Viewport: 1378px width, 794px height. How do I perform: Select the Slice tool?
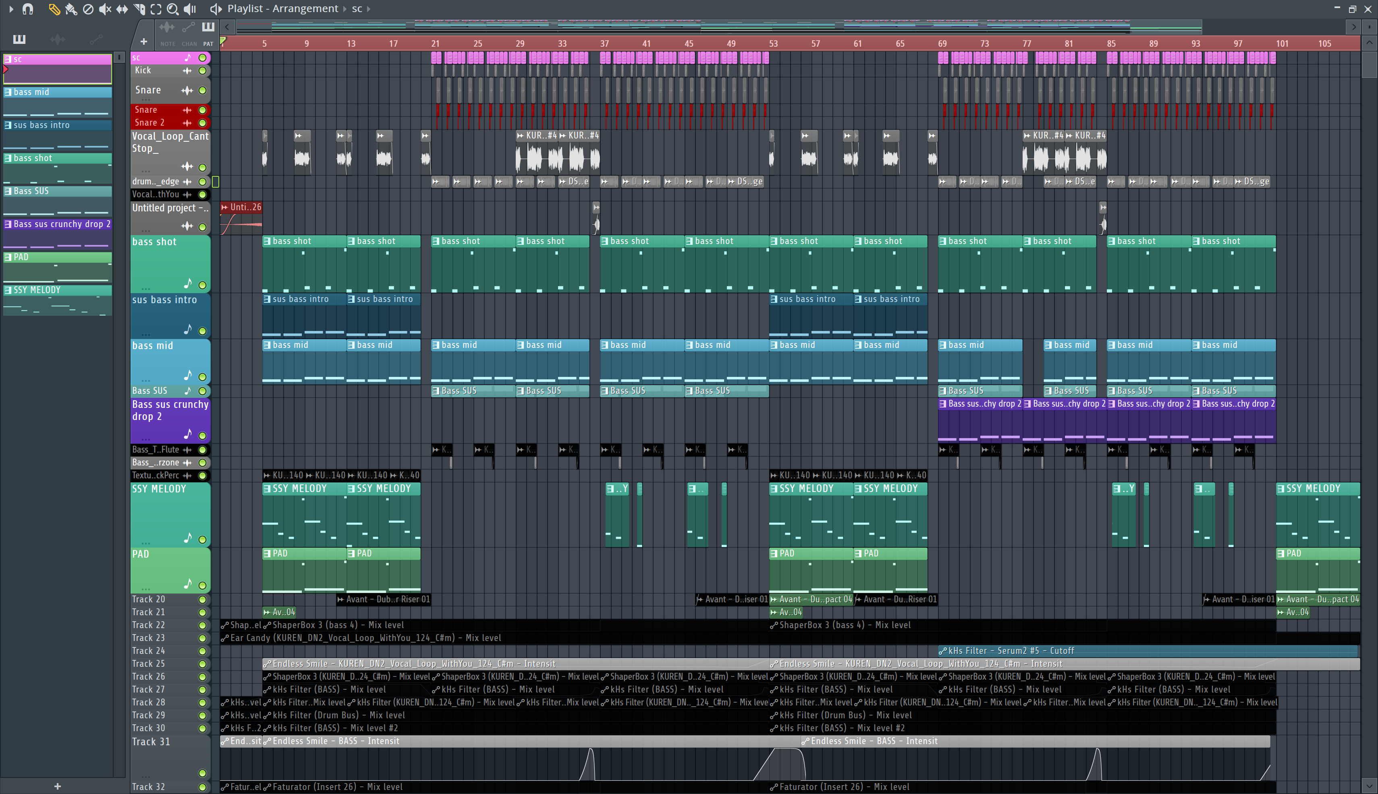139,9
